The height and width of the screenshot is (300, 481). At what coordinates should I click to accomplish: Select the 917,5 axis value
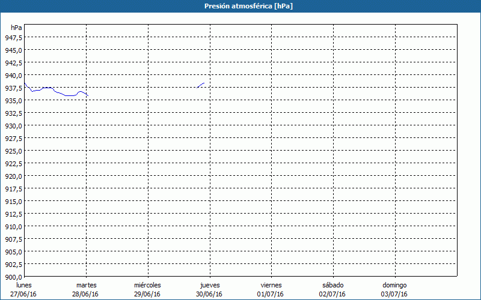click(13, 188)
